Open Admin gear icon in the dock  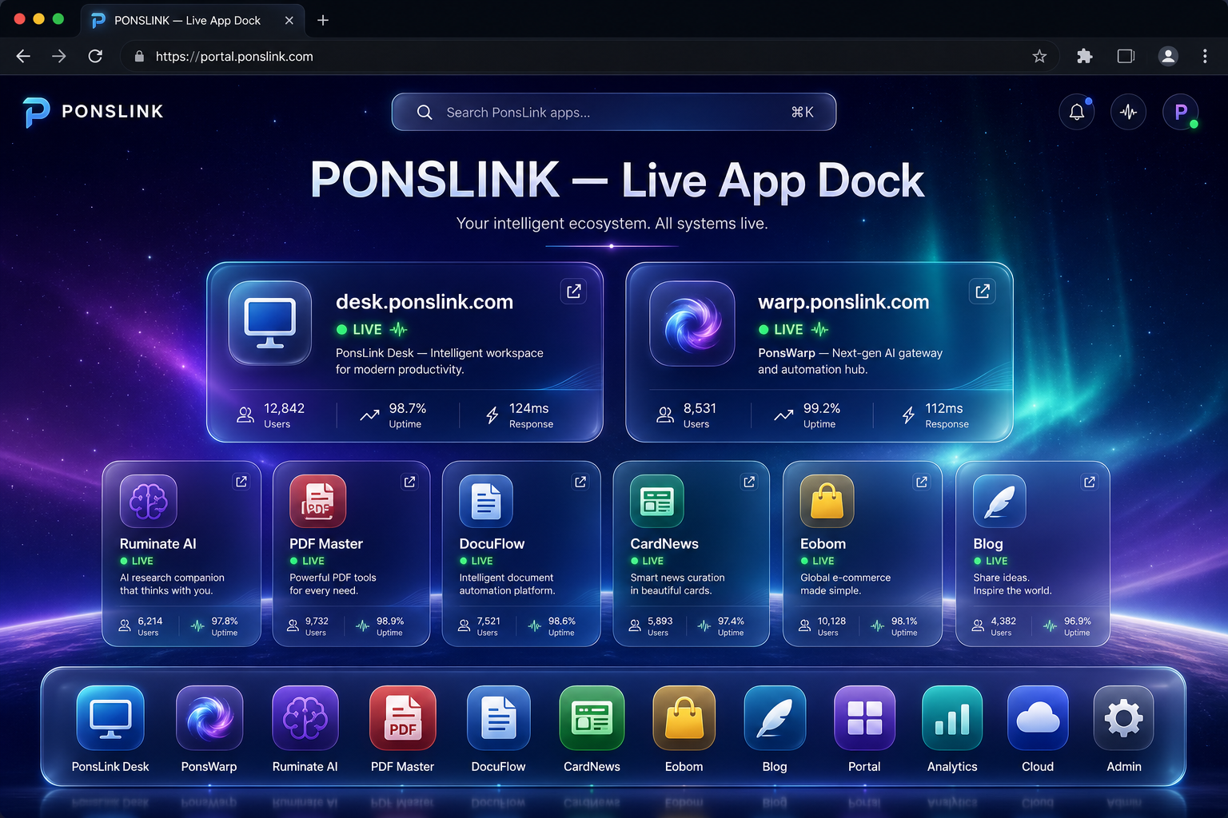click(1123, 717)
